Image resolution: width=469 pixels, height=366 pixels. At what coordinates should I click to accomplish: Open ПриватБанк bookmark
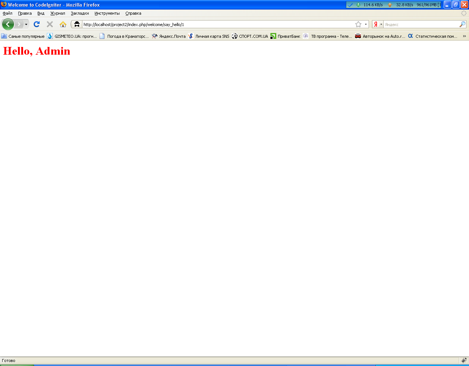285,36
